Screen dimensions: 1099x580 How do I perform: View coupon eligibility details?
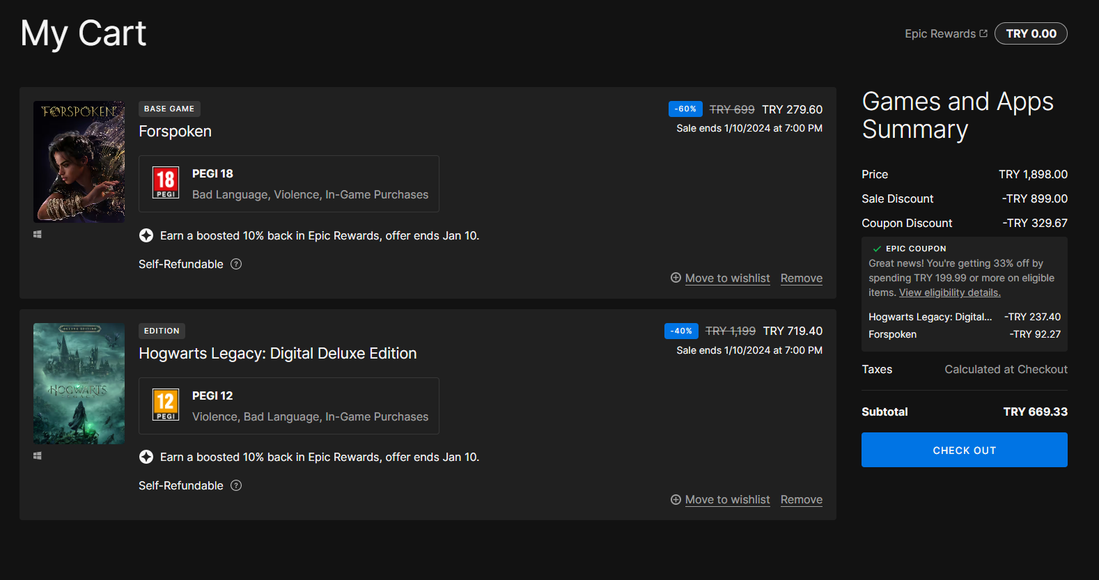tap(950, 292)
